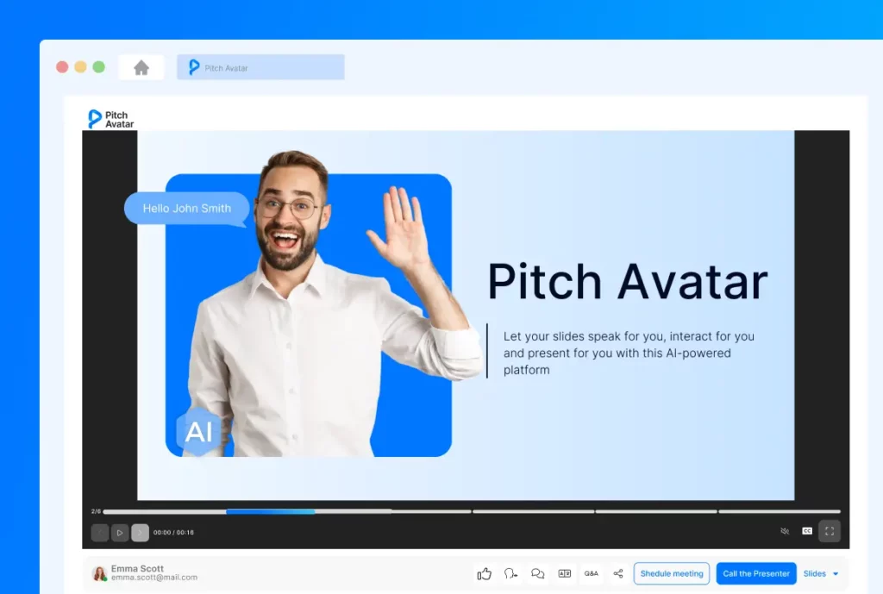883x594 pixels.
Task: Click the thumbs-up reaction icon
Action: coord(484,573)
